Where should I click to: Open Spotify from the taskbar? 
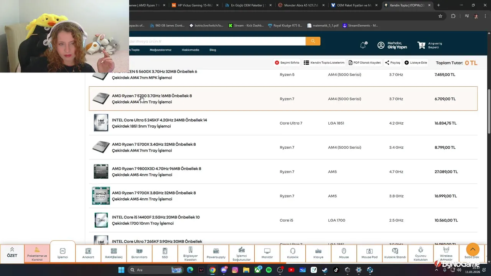coord(269,270)
